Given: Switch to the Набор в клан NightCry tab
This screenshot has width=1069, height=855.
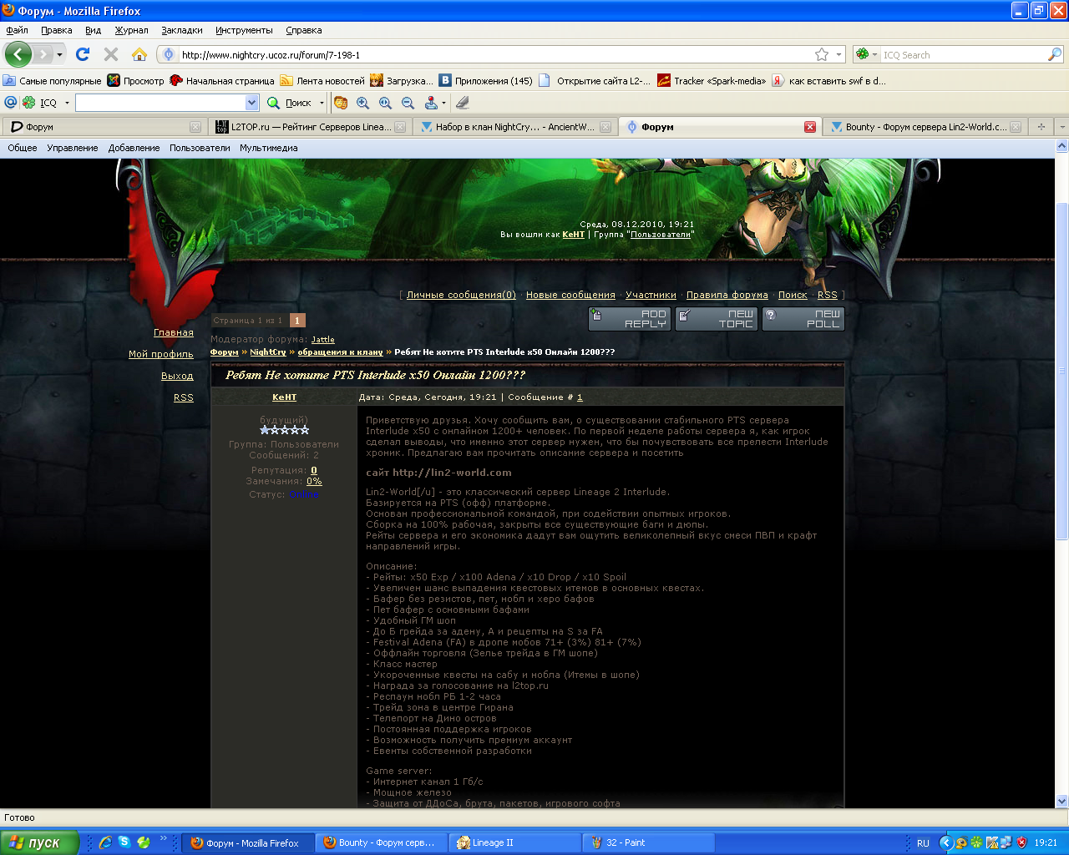Looking at the screenshot, I should 514,127.
